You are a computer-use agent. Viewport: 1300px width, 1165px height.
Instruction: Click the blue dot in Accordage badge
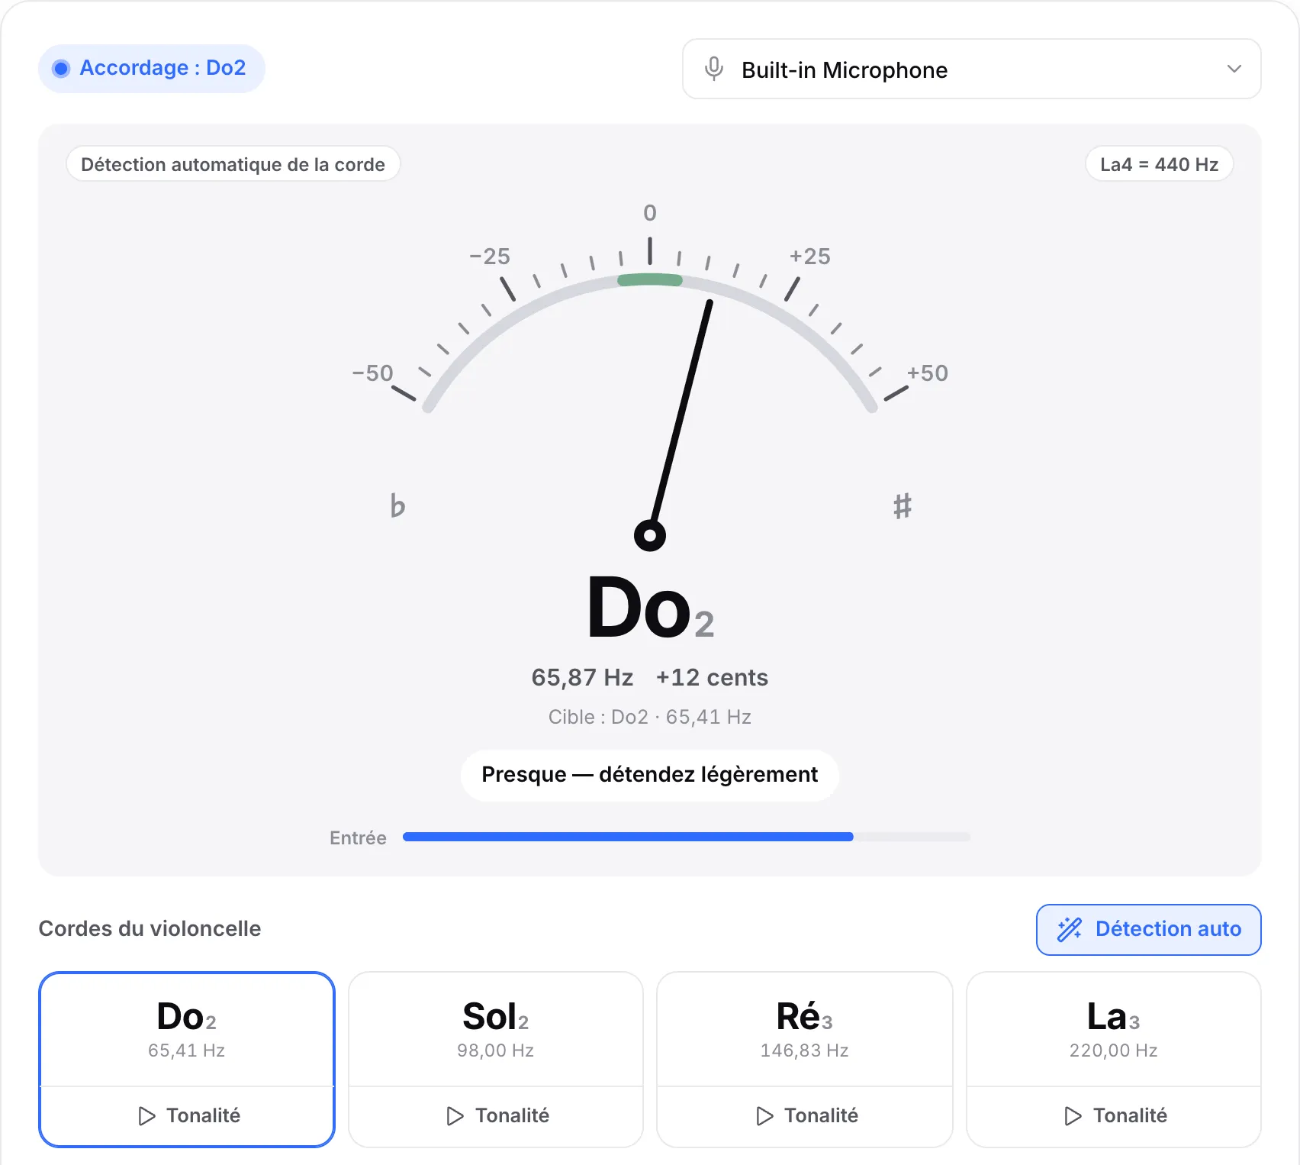click(x=61, y=69)
